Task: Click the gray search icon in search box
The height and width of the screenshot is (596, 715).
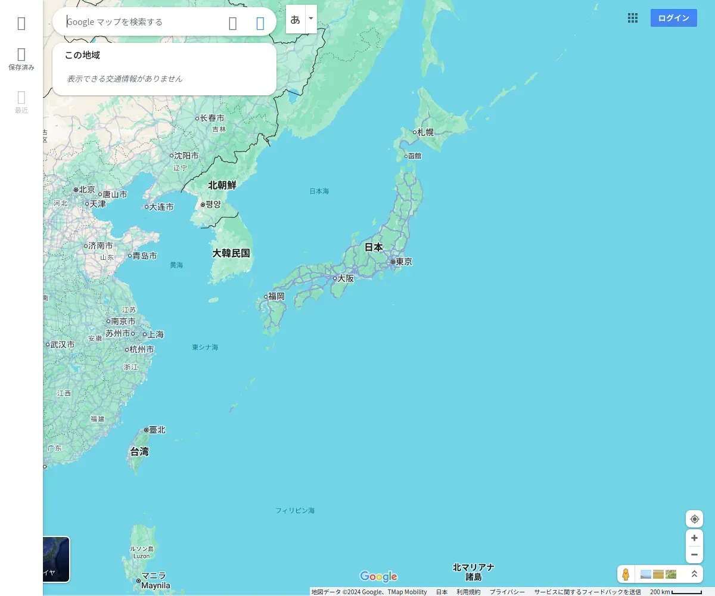Action: 233,23
